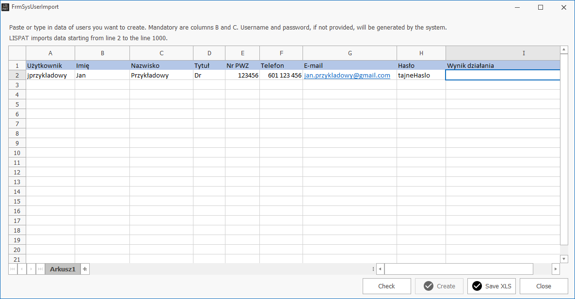Click the vertical scrollbar down arrow
575x299 pixels.
564,259
